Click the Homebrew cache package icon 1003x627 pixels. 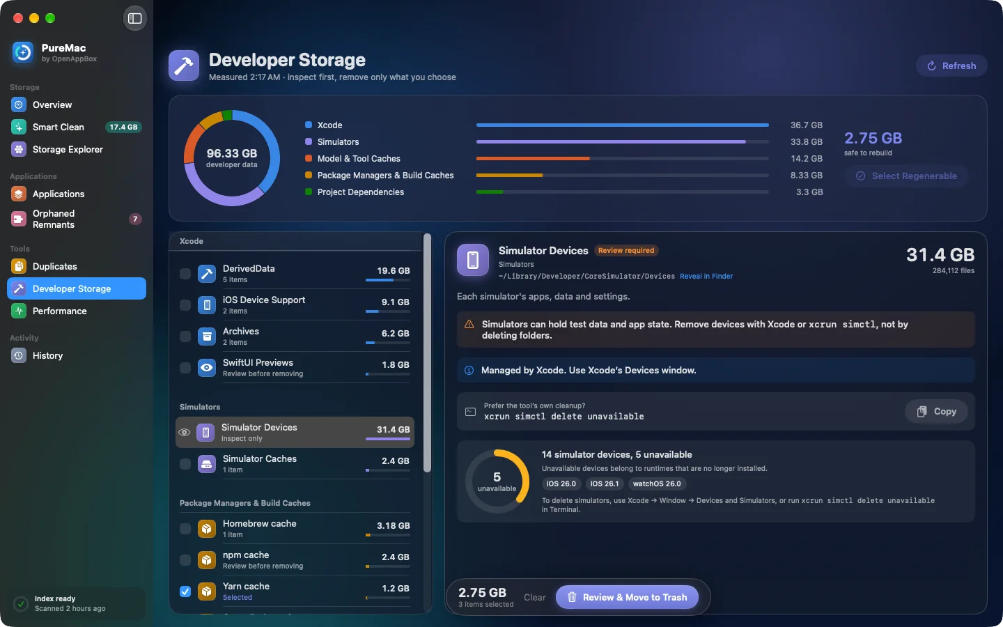(207, 529)
